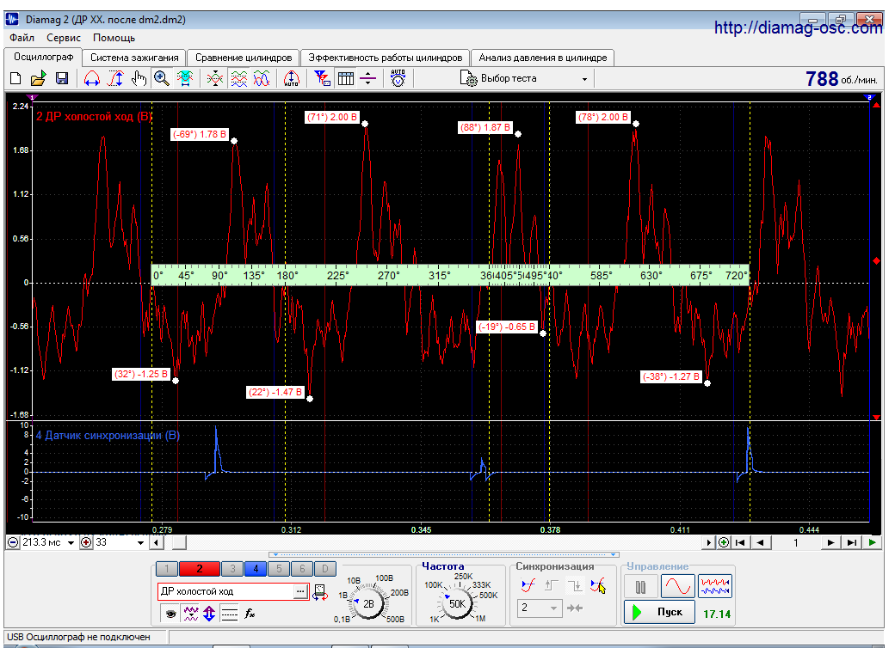Switch to Система зажигания tab
The height and width of the screenshot is (648, 895).
134,58
